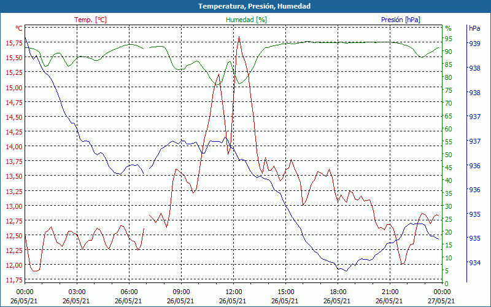Click temperature axis value '11,75'
491x307 pixels.
[x=14, y=280]
